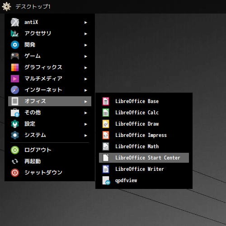
Task: Click the red シャットダウン power icon
Action: [x=15, y=173]
